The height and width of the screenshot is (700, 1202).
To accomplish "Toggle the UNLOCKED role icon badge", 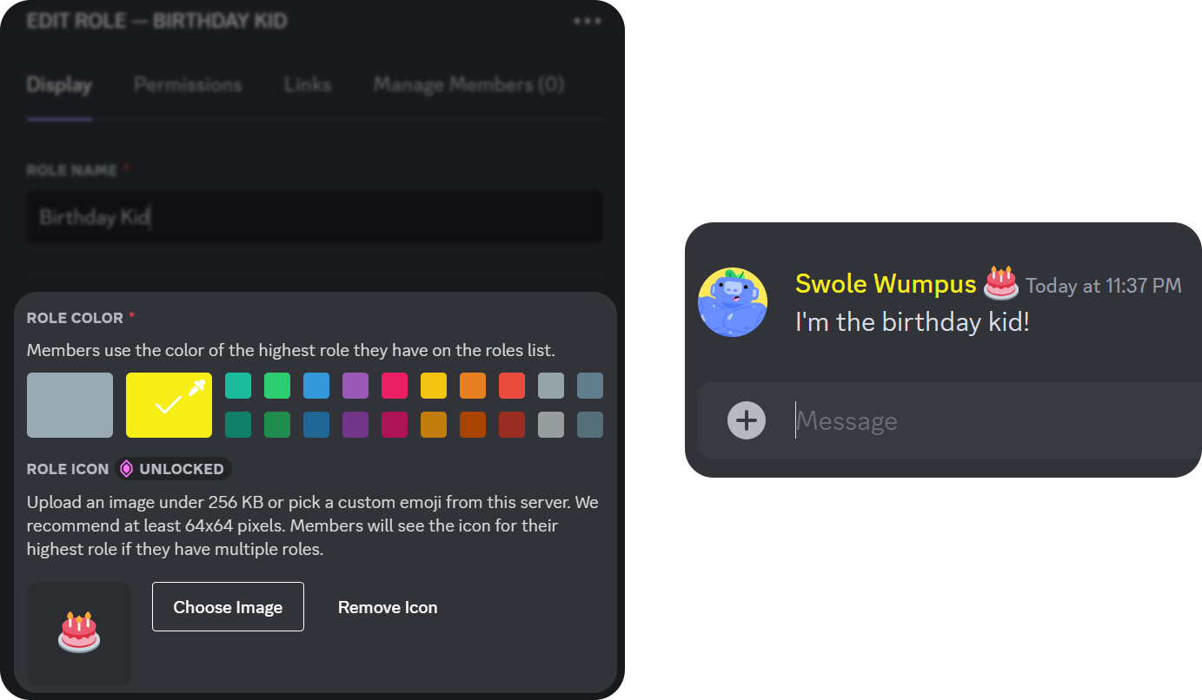I will (173, 468).
